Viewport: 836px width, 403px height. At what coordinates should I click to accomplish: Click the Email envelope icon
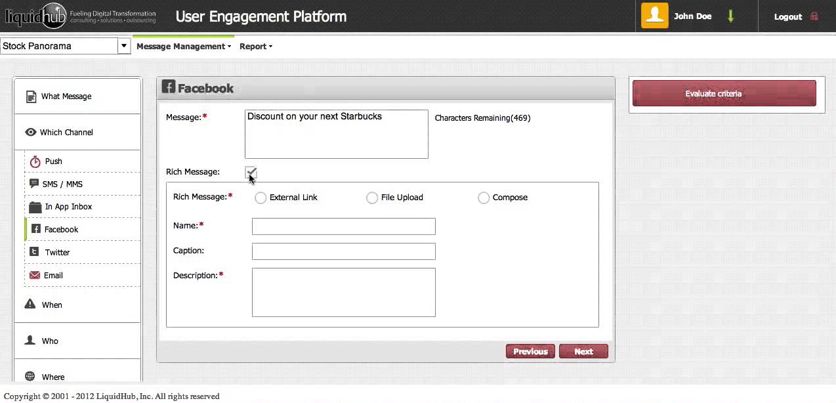tap(35, 275)
